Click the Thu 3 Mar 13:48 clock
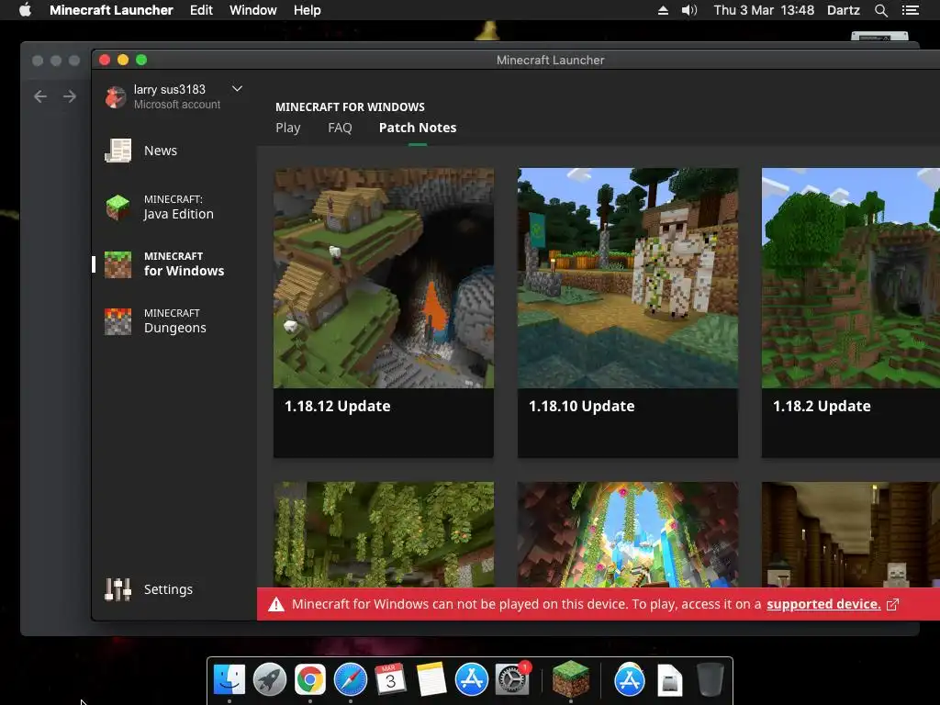940x705 pixels. click(764, 10)
